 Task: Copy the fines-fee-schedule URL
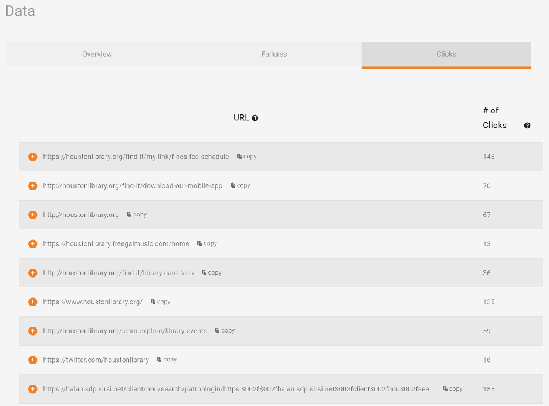tap(247, 157)
